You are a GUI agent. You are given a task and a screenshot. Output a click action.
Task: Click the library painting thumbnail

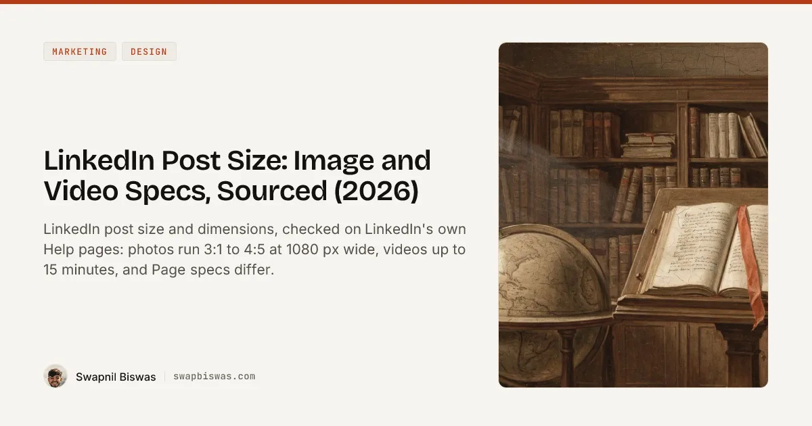[633, 215]
